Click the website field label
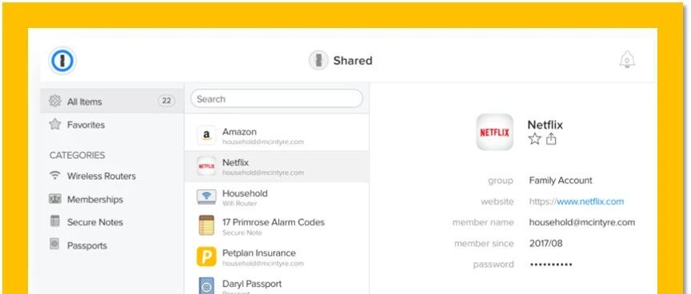 (x=497, y=201)
